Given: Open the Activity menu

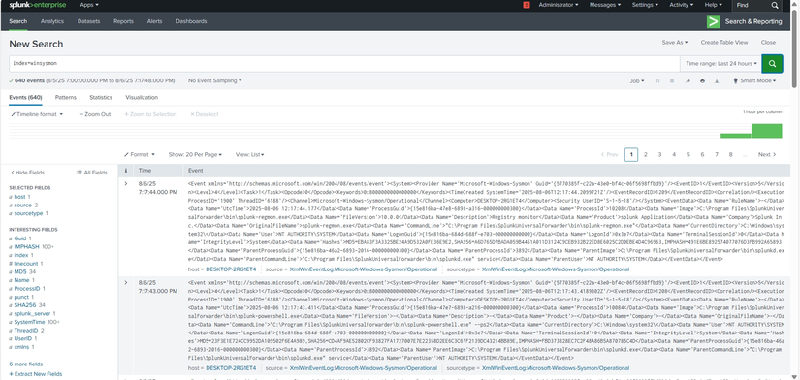Looking at the screenshot, I should tap(681, 5).
